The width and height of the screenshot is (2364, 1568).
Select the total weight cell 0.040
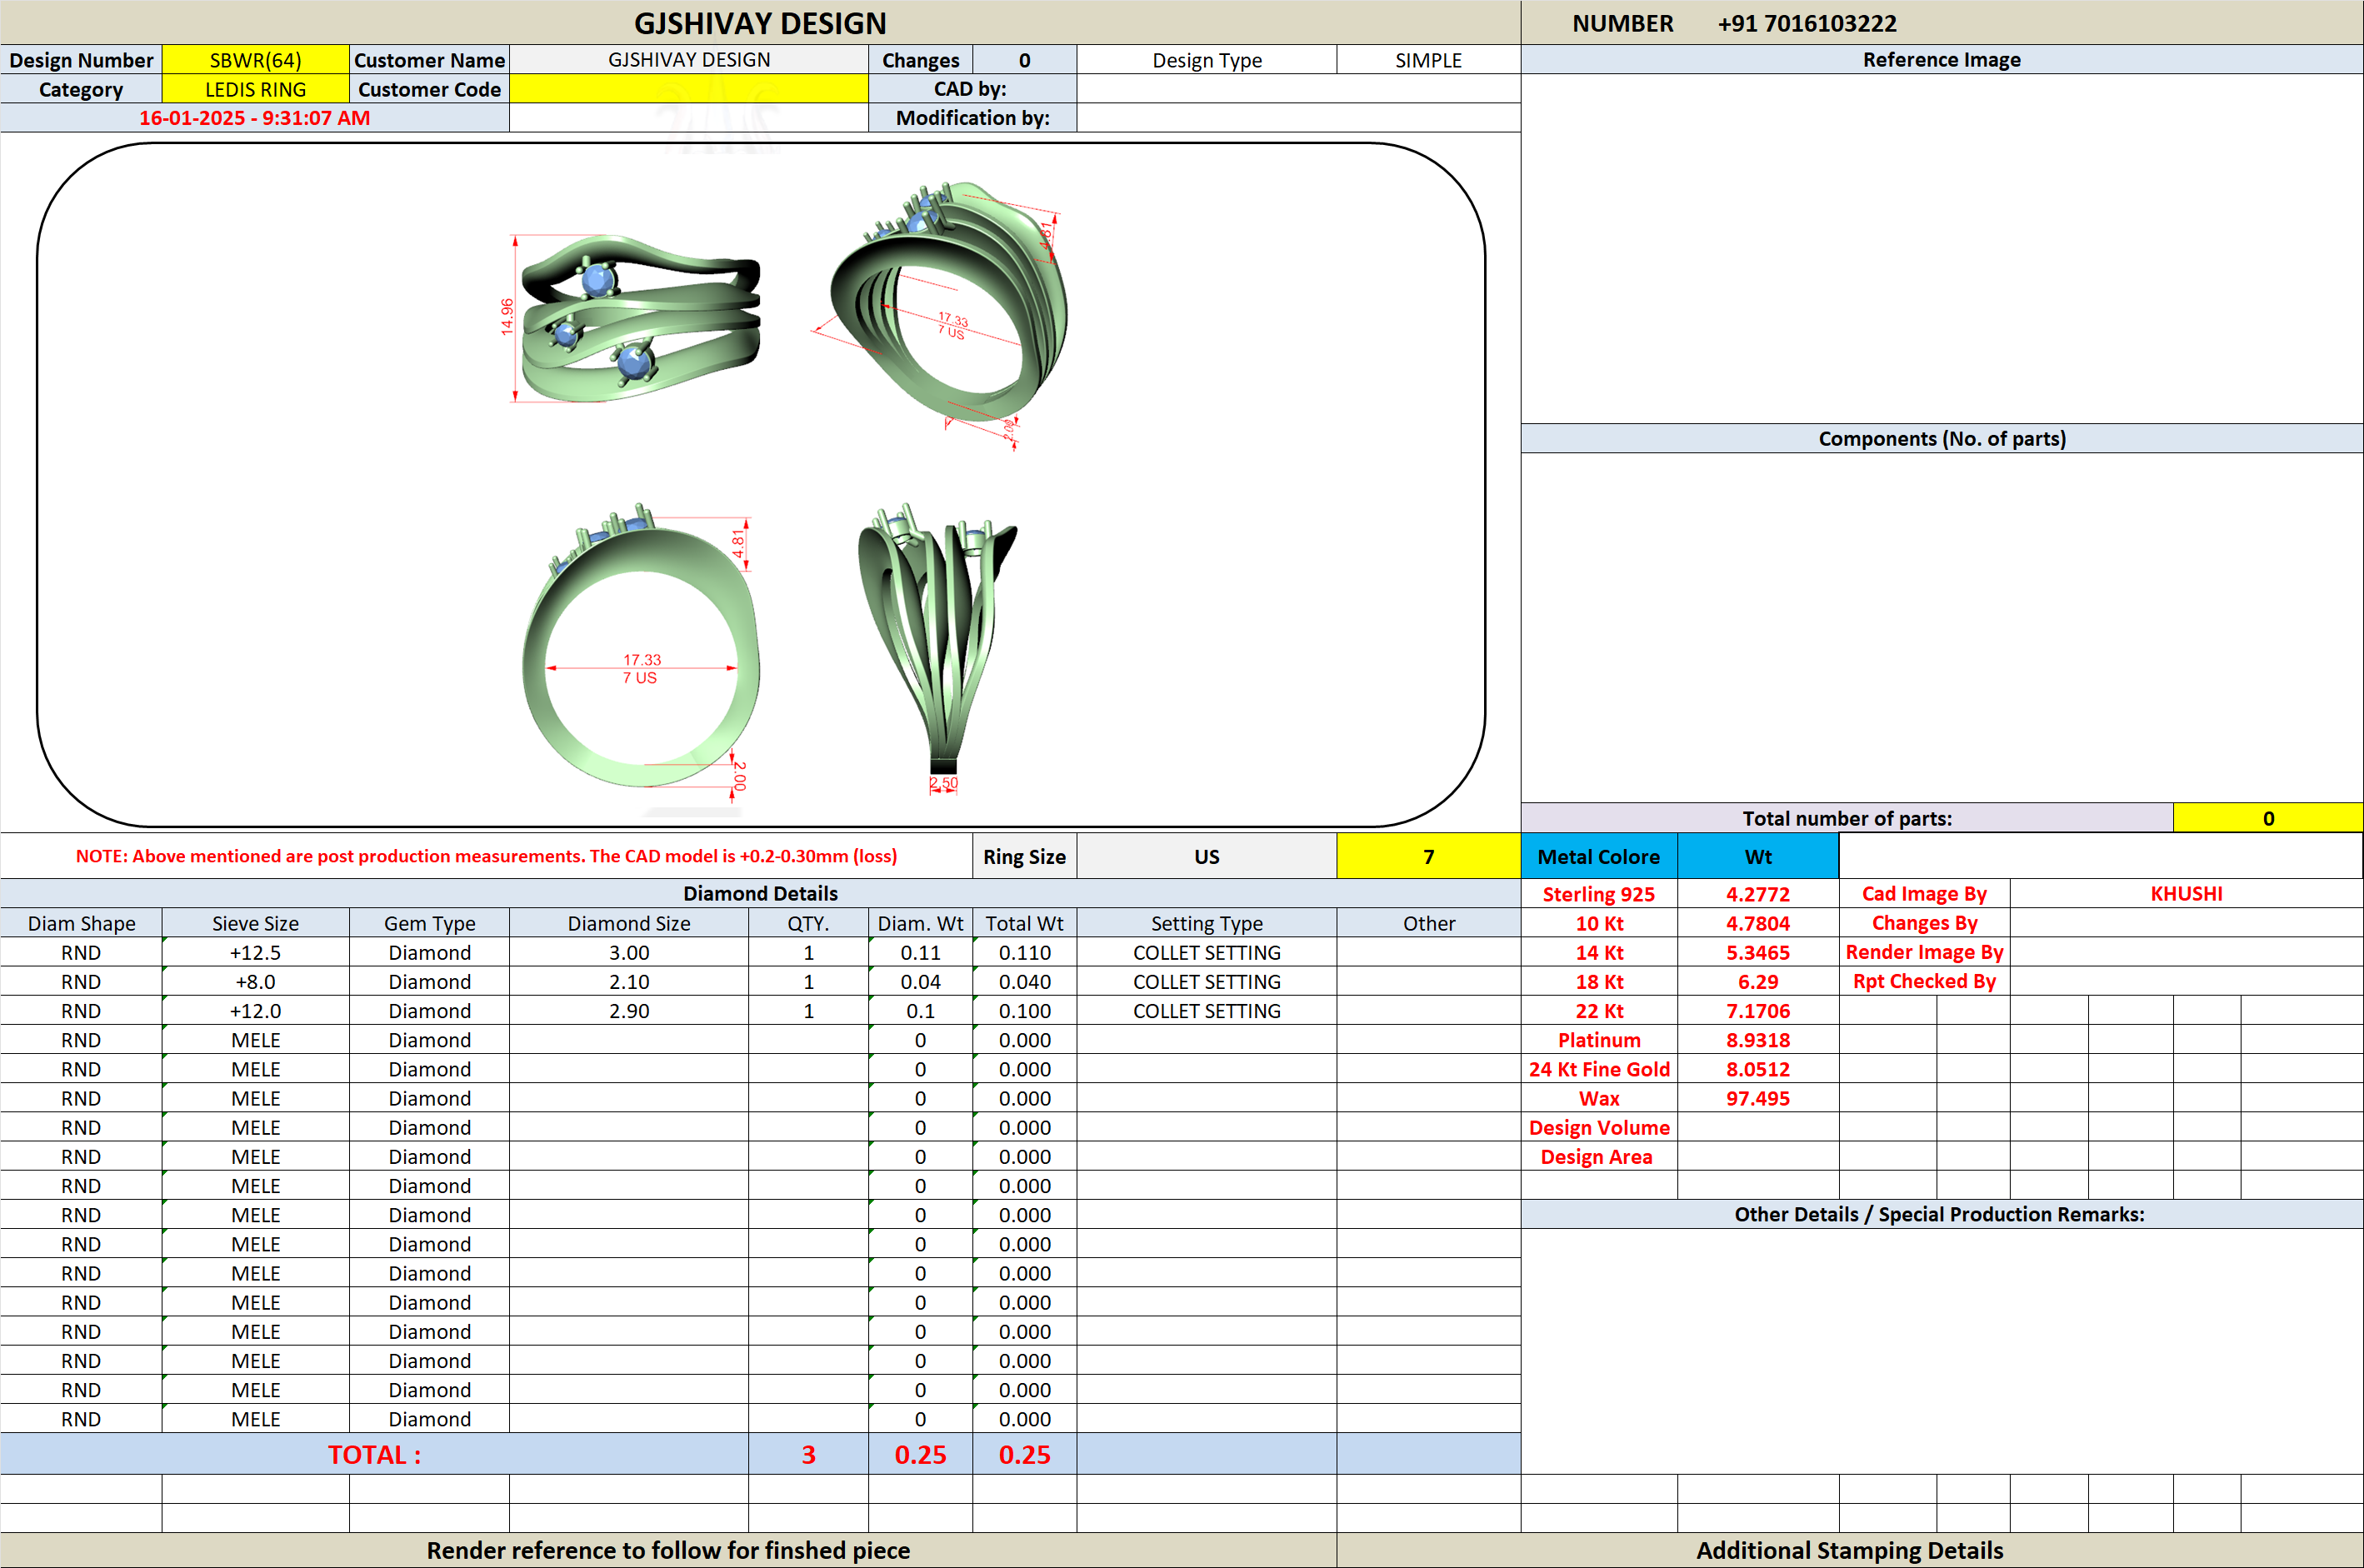tap(1024, 981)
